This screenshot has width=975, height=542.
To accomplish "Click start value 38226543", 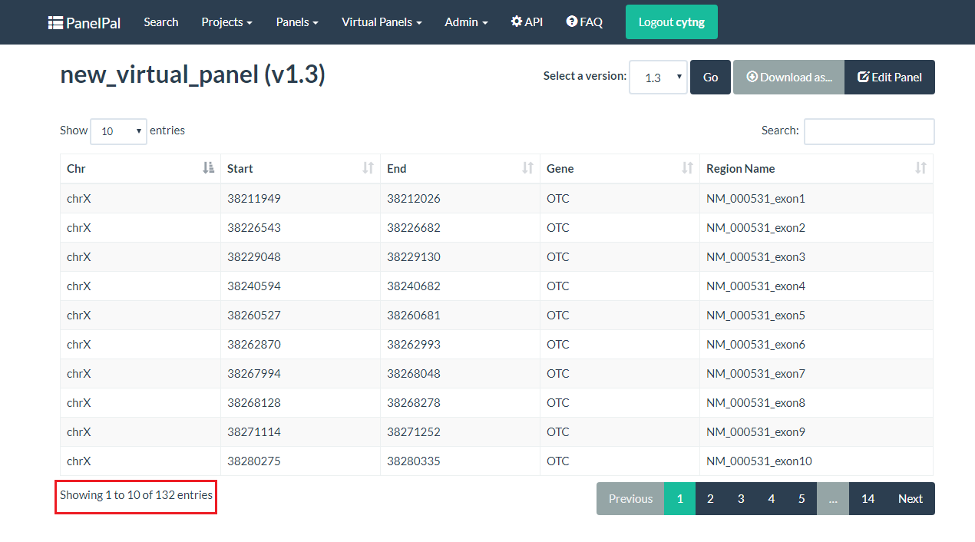I will click(x=254, y=228).
